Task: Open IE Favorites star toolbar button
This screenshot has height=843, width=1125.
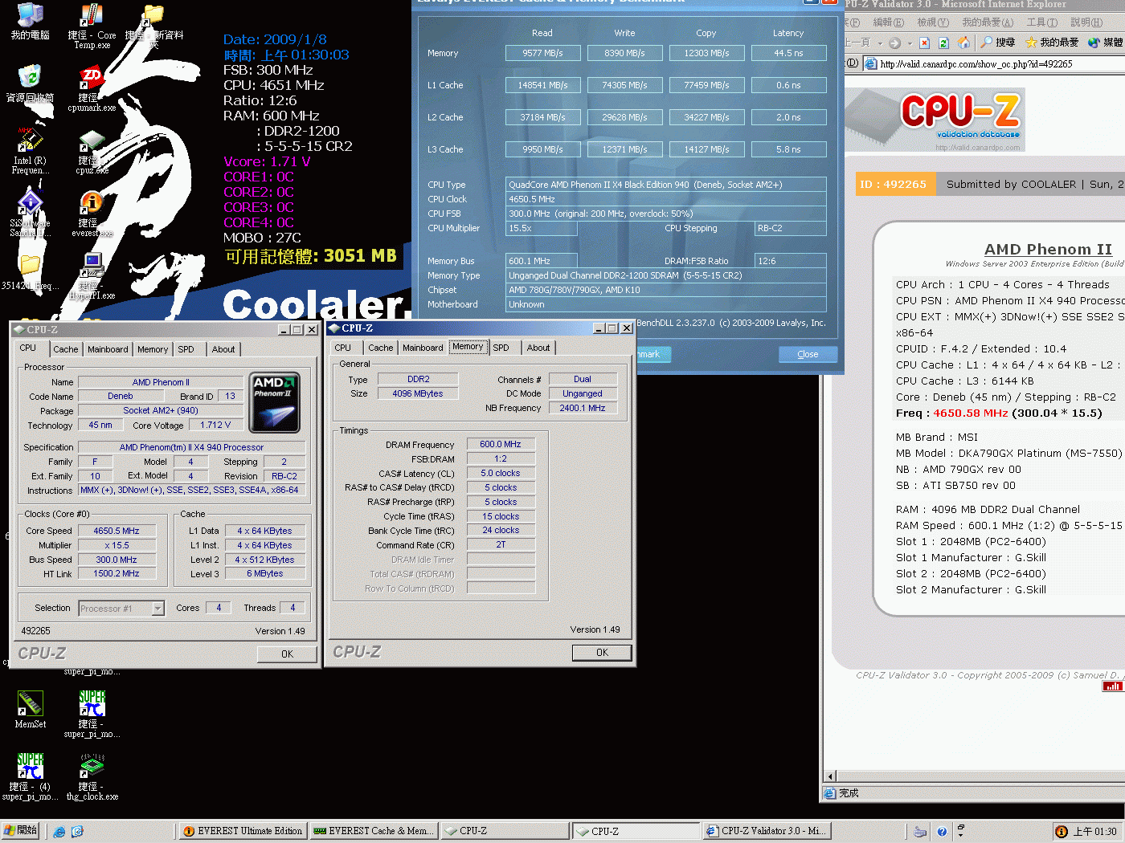Action: [x=1052, y=43]
